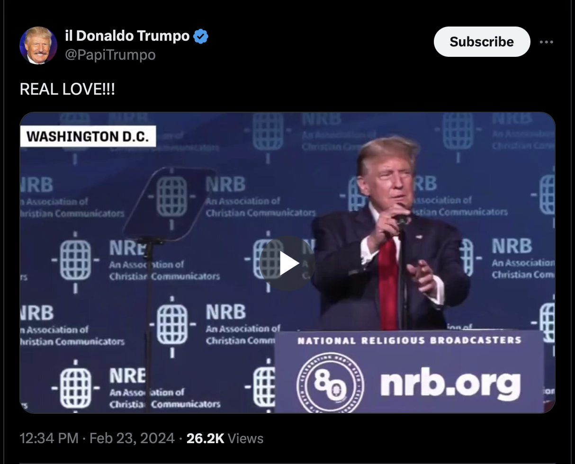Visit the @PapiTrumpo handle link

click(110, 55)
